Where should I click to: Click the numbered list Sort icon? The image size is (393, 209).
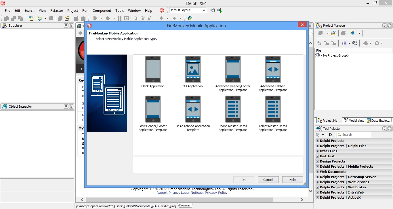344,43
